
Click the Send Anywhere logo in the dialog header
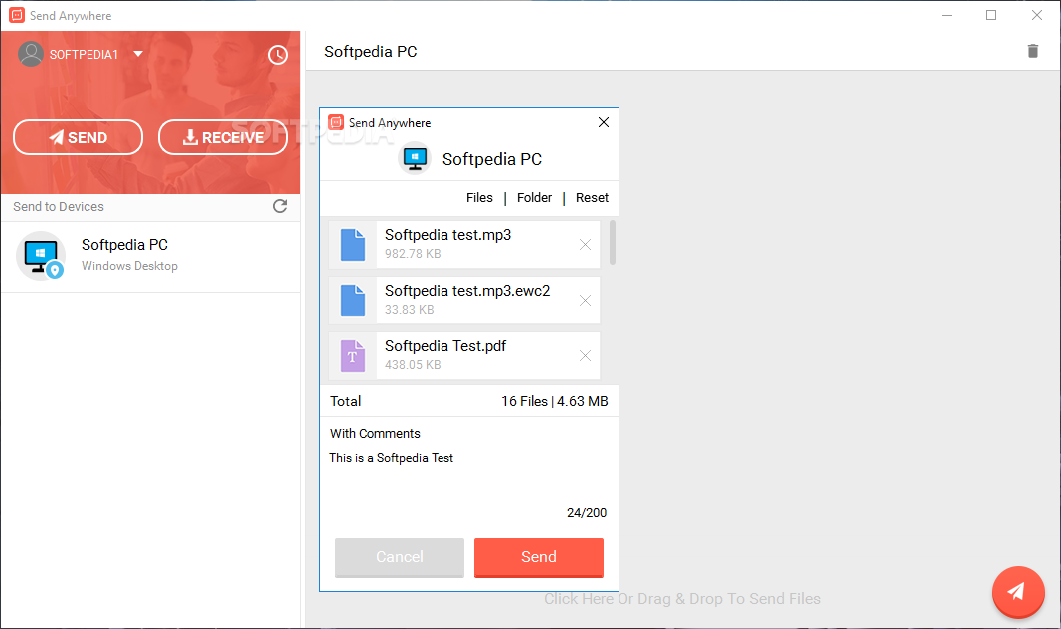click(336, 122)
